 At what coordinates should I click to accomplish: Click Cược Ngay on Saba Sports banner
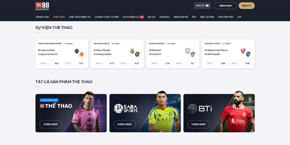(x=125, y=124)
